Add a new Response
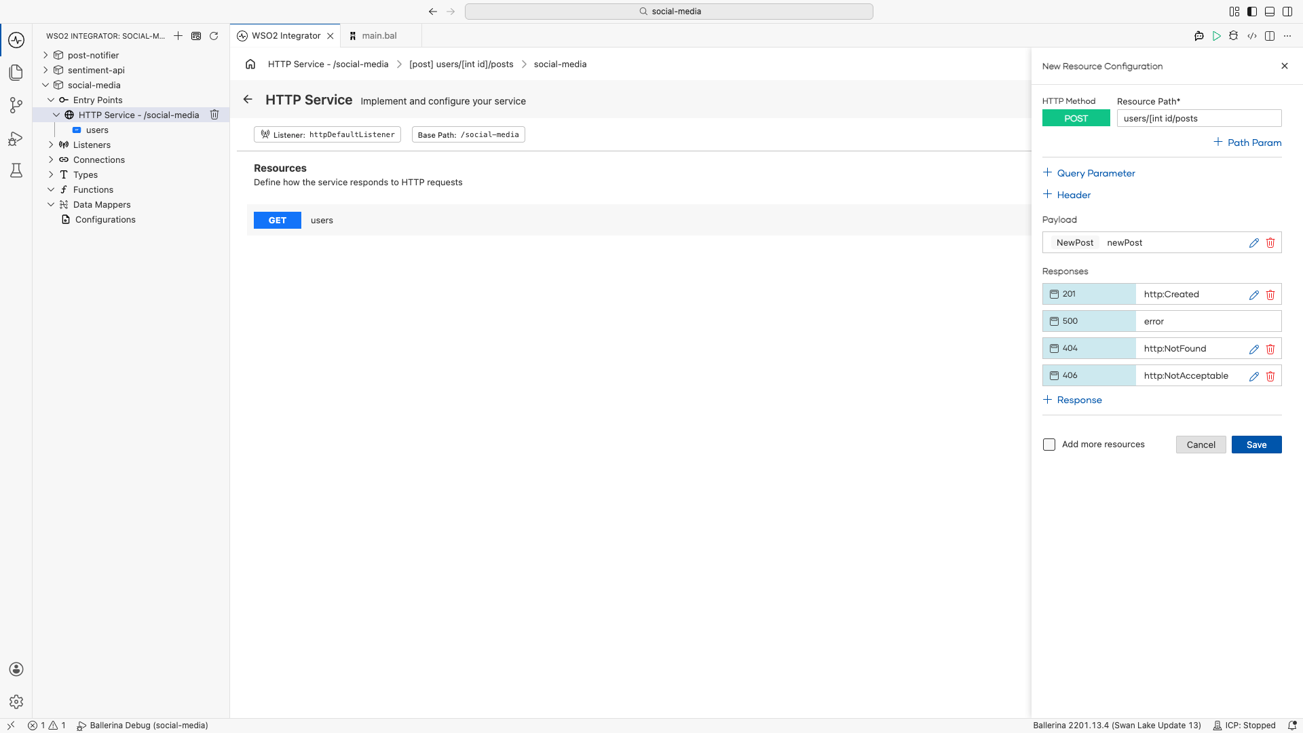 coord(1072,400)
